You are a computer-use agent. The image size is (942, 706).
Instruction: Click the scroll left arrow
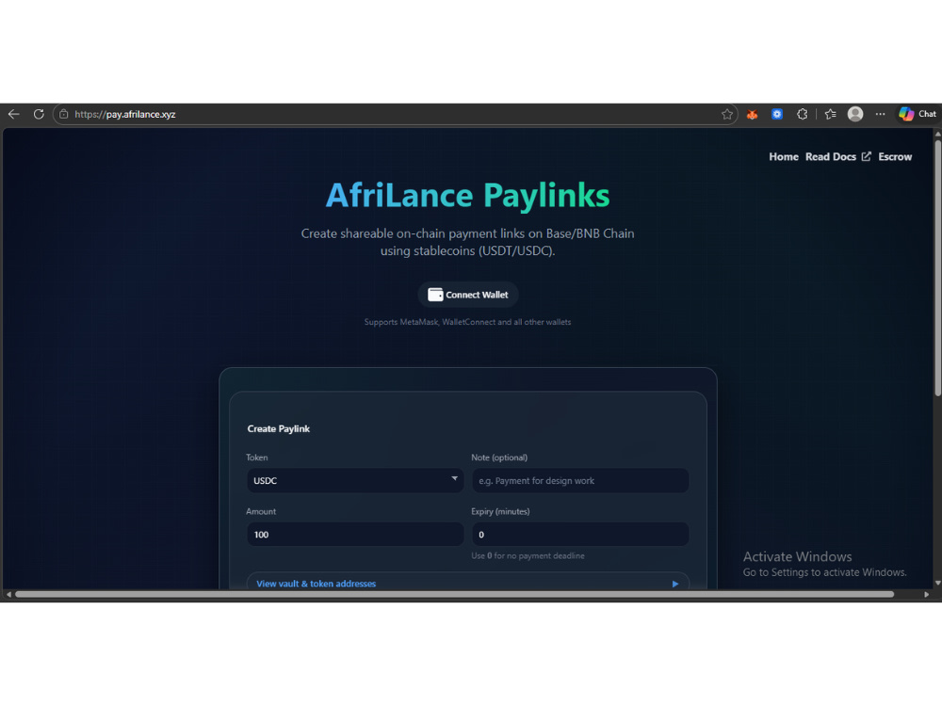tap(8, 594)
